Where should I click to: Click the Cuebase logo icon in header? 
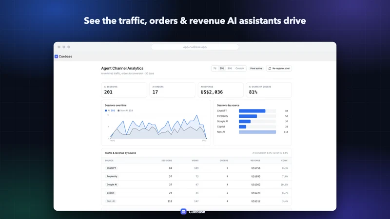click(x=56, y=56)
